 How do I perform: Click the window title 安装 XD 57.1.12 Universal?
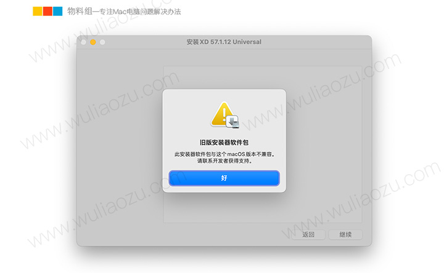click(224, 42)
